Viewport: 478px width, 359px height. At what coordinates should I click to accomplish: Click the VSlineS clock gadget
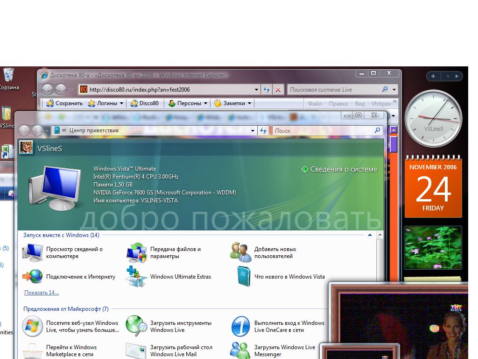tap(433, 119)
